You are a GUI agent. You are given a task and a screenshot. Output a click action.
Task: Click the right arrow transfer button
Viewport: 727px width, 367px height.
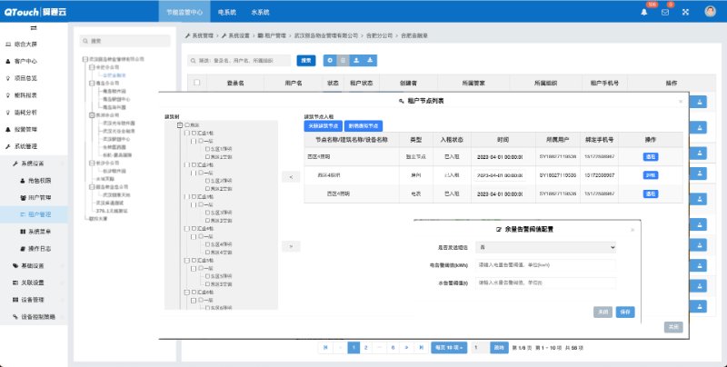tap(290, 246)
